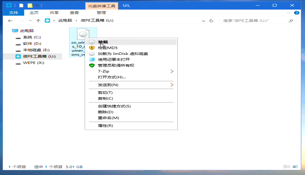
Task: Click the drive icon in the title bar
Action: (x=9, y=5)
